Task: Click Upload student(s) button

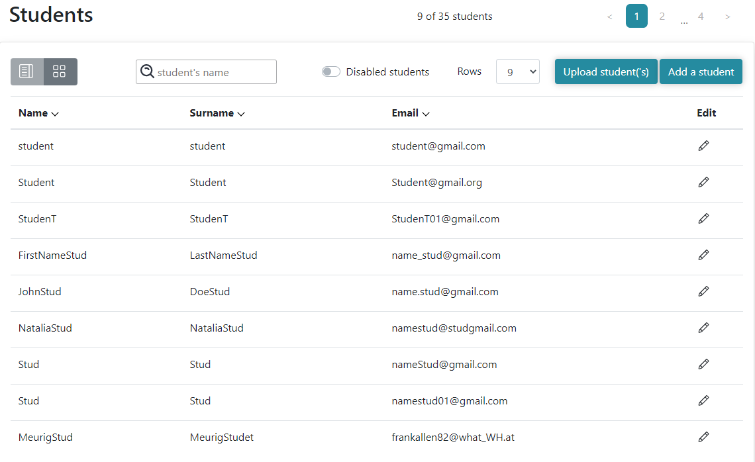Action: (x=606, y=71)
